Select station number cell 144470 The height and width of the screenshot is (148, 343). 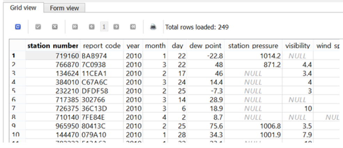pos(53,135)
